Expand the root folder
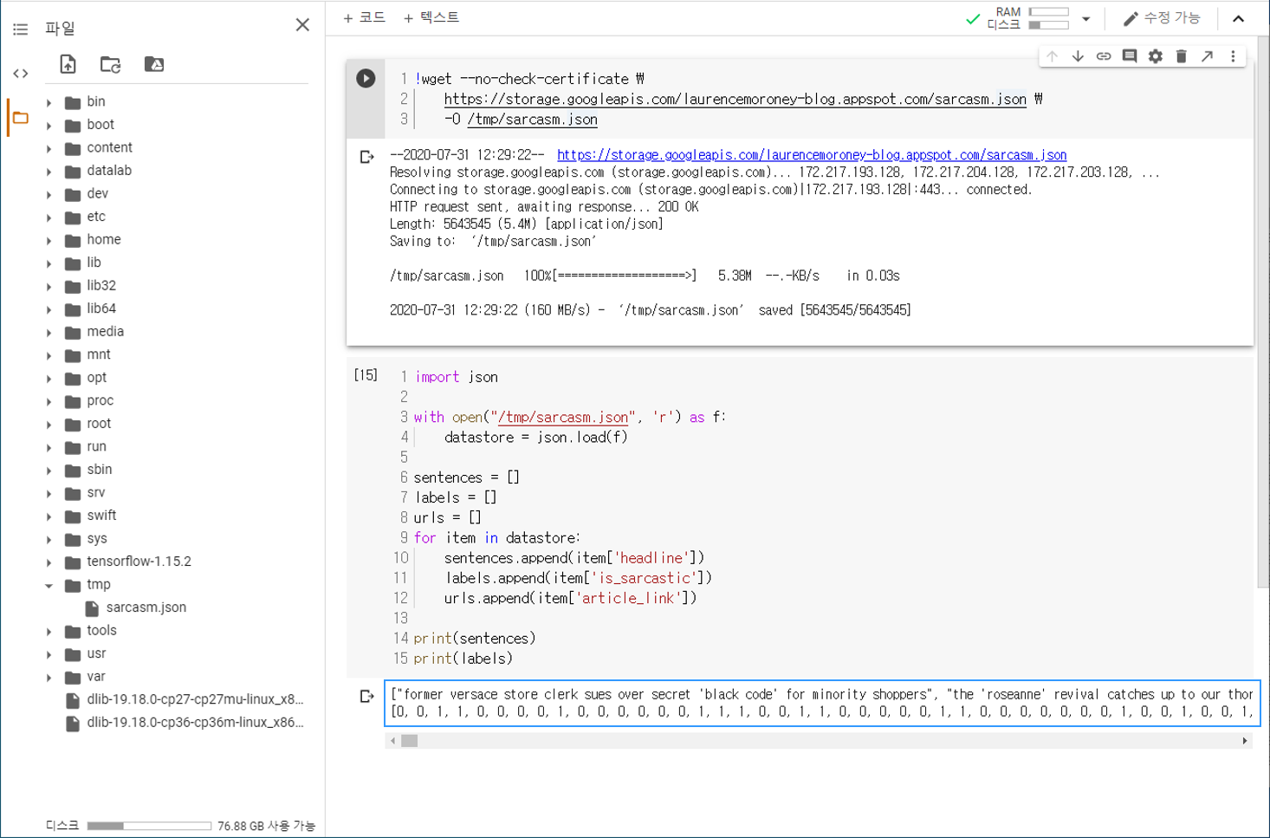1270x838 pixels. [49, 424]
